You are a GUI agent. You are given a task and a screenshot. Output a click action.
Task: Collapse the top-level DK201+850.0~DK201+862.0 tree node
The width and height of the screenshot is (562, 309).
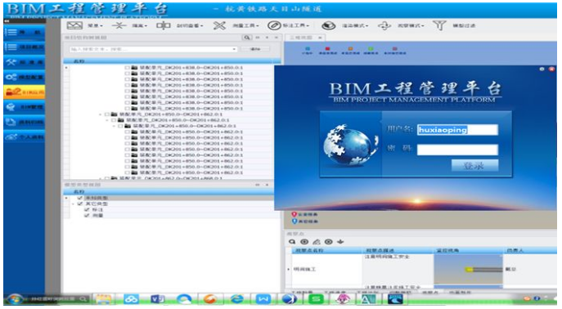pyautogui.click(x=101, y=114)
